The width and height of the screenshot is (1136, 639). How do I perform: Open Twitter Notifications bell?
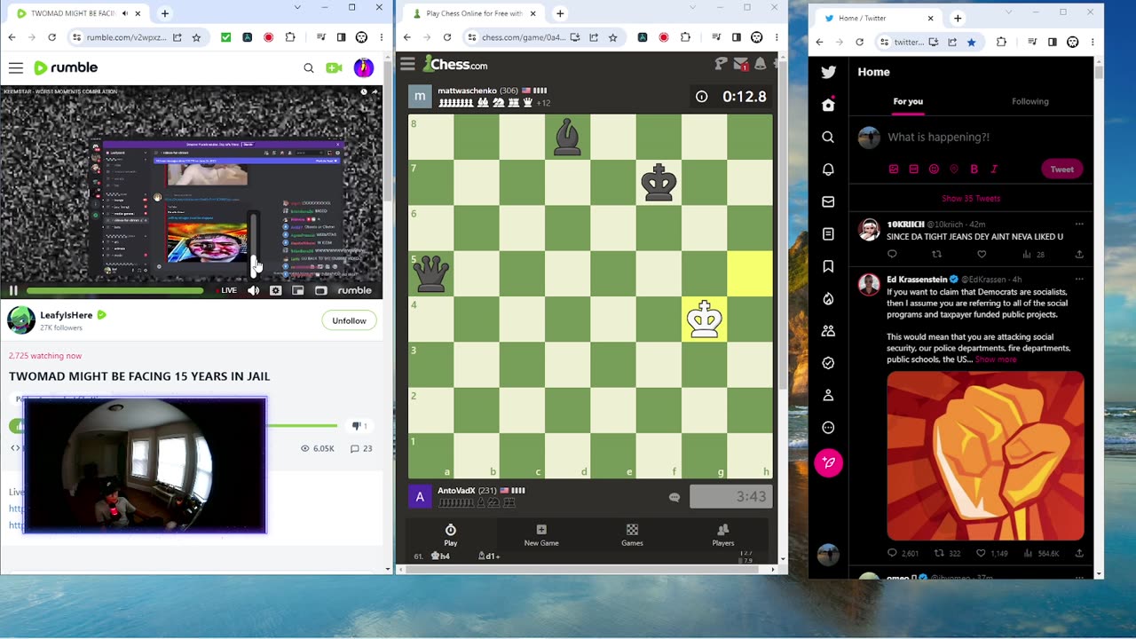(828, 170)
